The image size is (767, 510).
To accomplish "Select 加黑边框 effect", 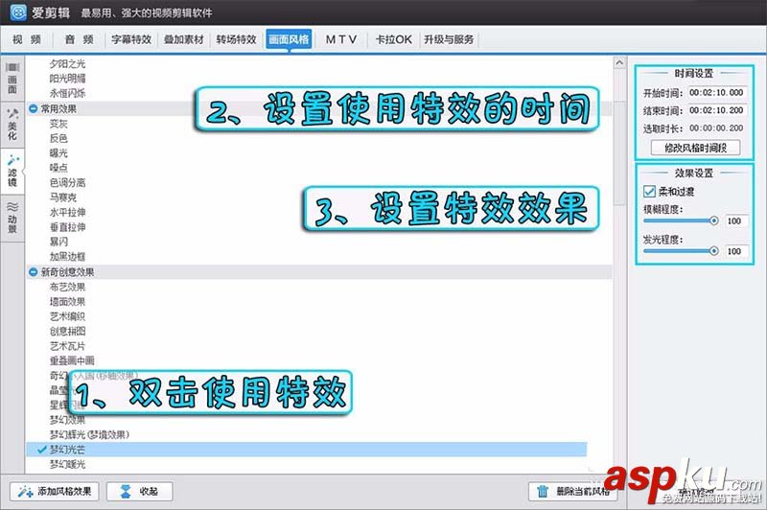I will 67,256.
